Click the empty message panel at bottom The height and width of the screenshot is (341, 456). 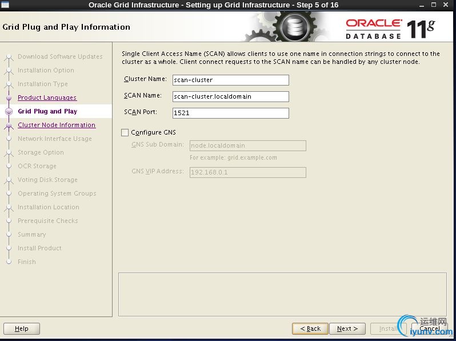[x=282, y=294]
